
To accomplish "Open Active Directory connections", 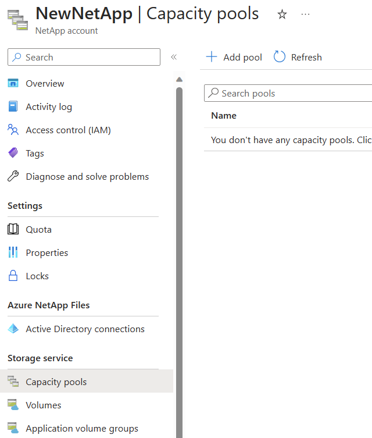I will click(x=85, y=329).
